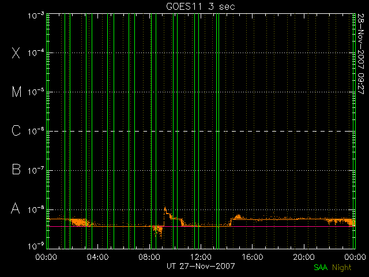Select the B flare class label
Viewport: 369px width, 277px height.
point(16,169)
